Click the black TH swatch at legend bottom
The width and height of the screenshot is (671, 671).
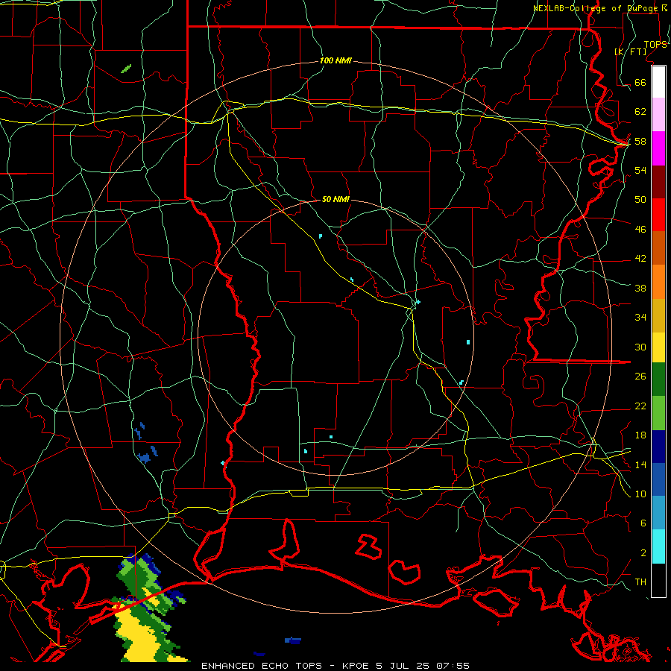(658, 580)
